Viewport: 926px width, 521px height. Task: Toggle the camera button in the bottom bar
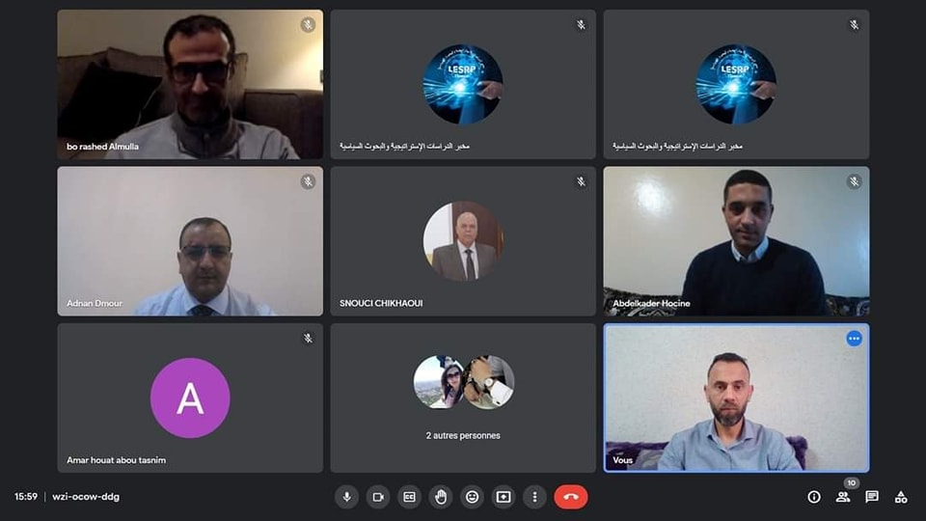tap(378, 497)
